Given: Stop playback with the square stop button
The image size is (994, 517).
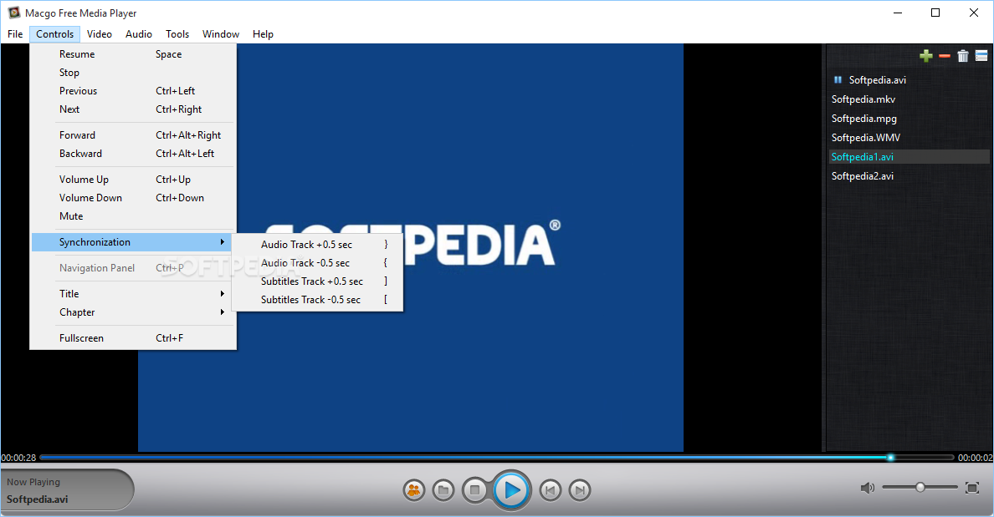Looking at the screenshot, I should (474, 489).
